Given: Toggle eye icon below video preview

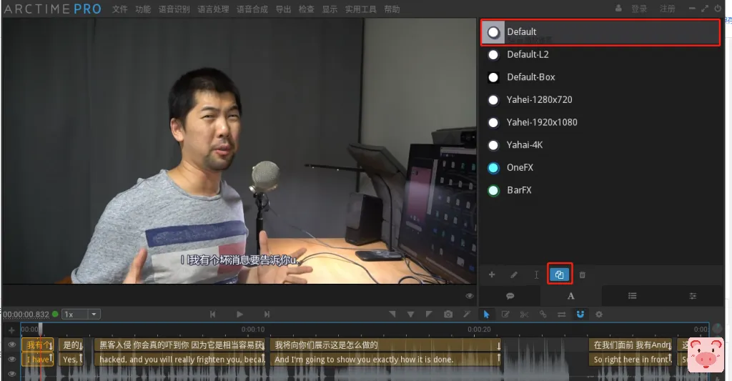Looking at the screenshot, I should point(470,295).
